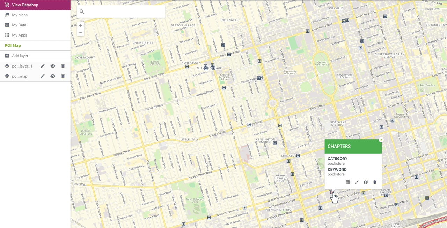Viewport: 447px width, 228px height.
Task: Toggle visibility of poi_map layer
Action: pyautogui.click(x=53, y=76)
